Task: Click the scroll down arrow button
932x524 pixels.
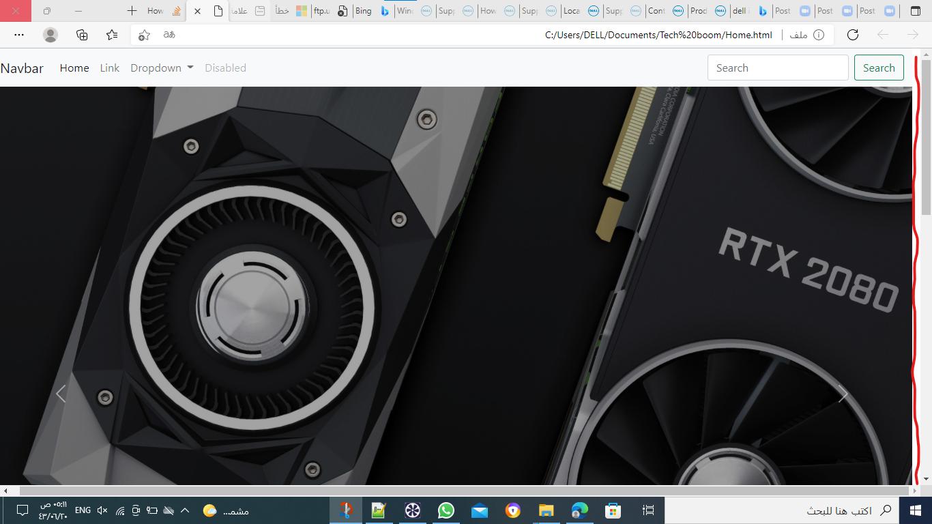Action: click(926, 479)
